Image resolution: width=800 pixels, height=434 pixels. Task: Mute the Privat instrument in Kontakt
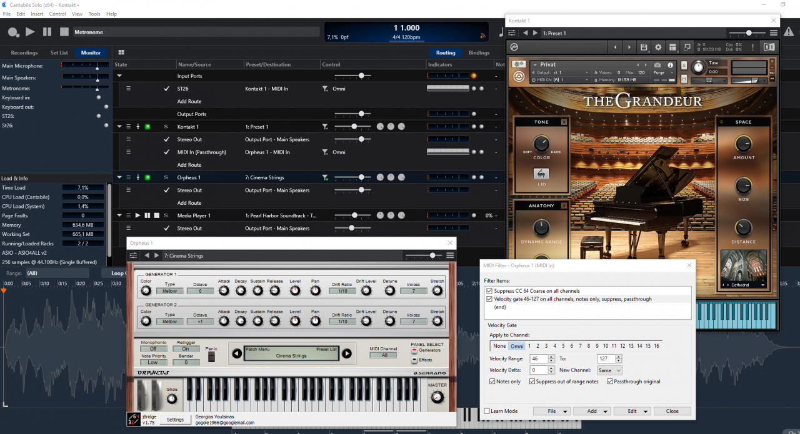[x=684, y=80]
